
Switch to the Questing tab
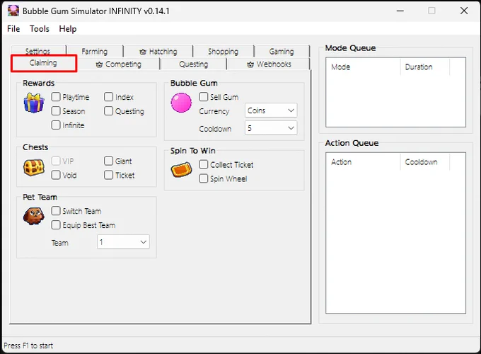click(x=194, y=64)
